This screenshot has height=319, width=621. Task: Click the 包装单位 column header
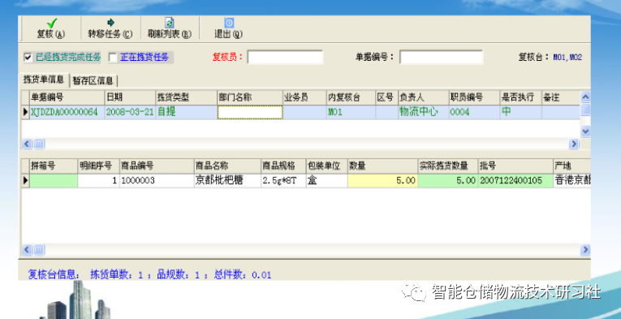point(327,166)
